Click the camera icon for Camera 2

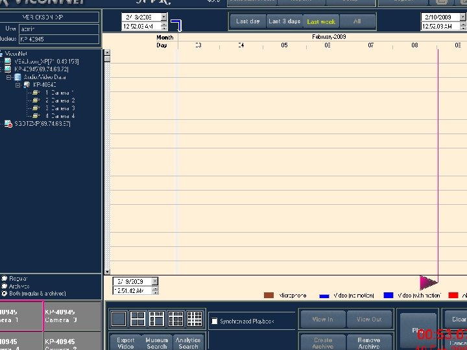pyautogui.click(x=36, y=100)
